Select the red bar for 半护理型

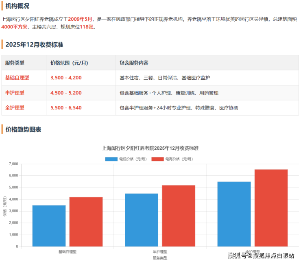click(x=178, y=216)
